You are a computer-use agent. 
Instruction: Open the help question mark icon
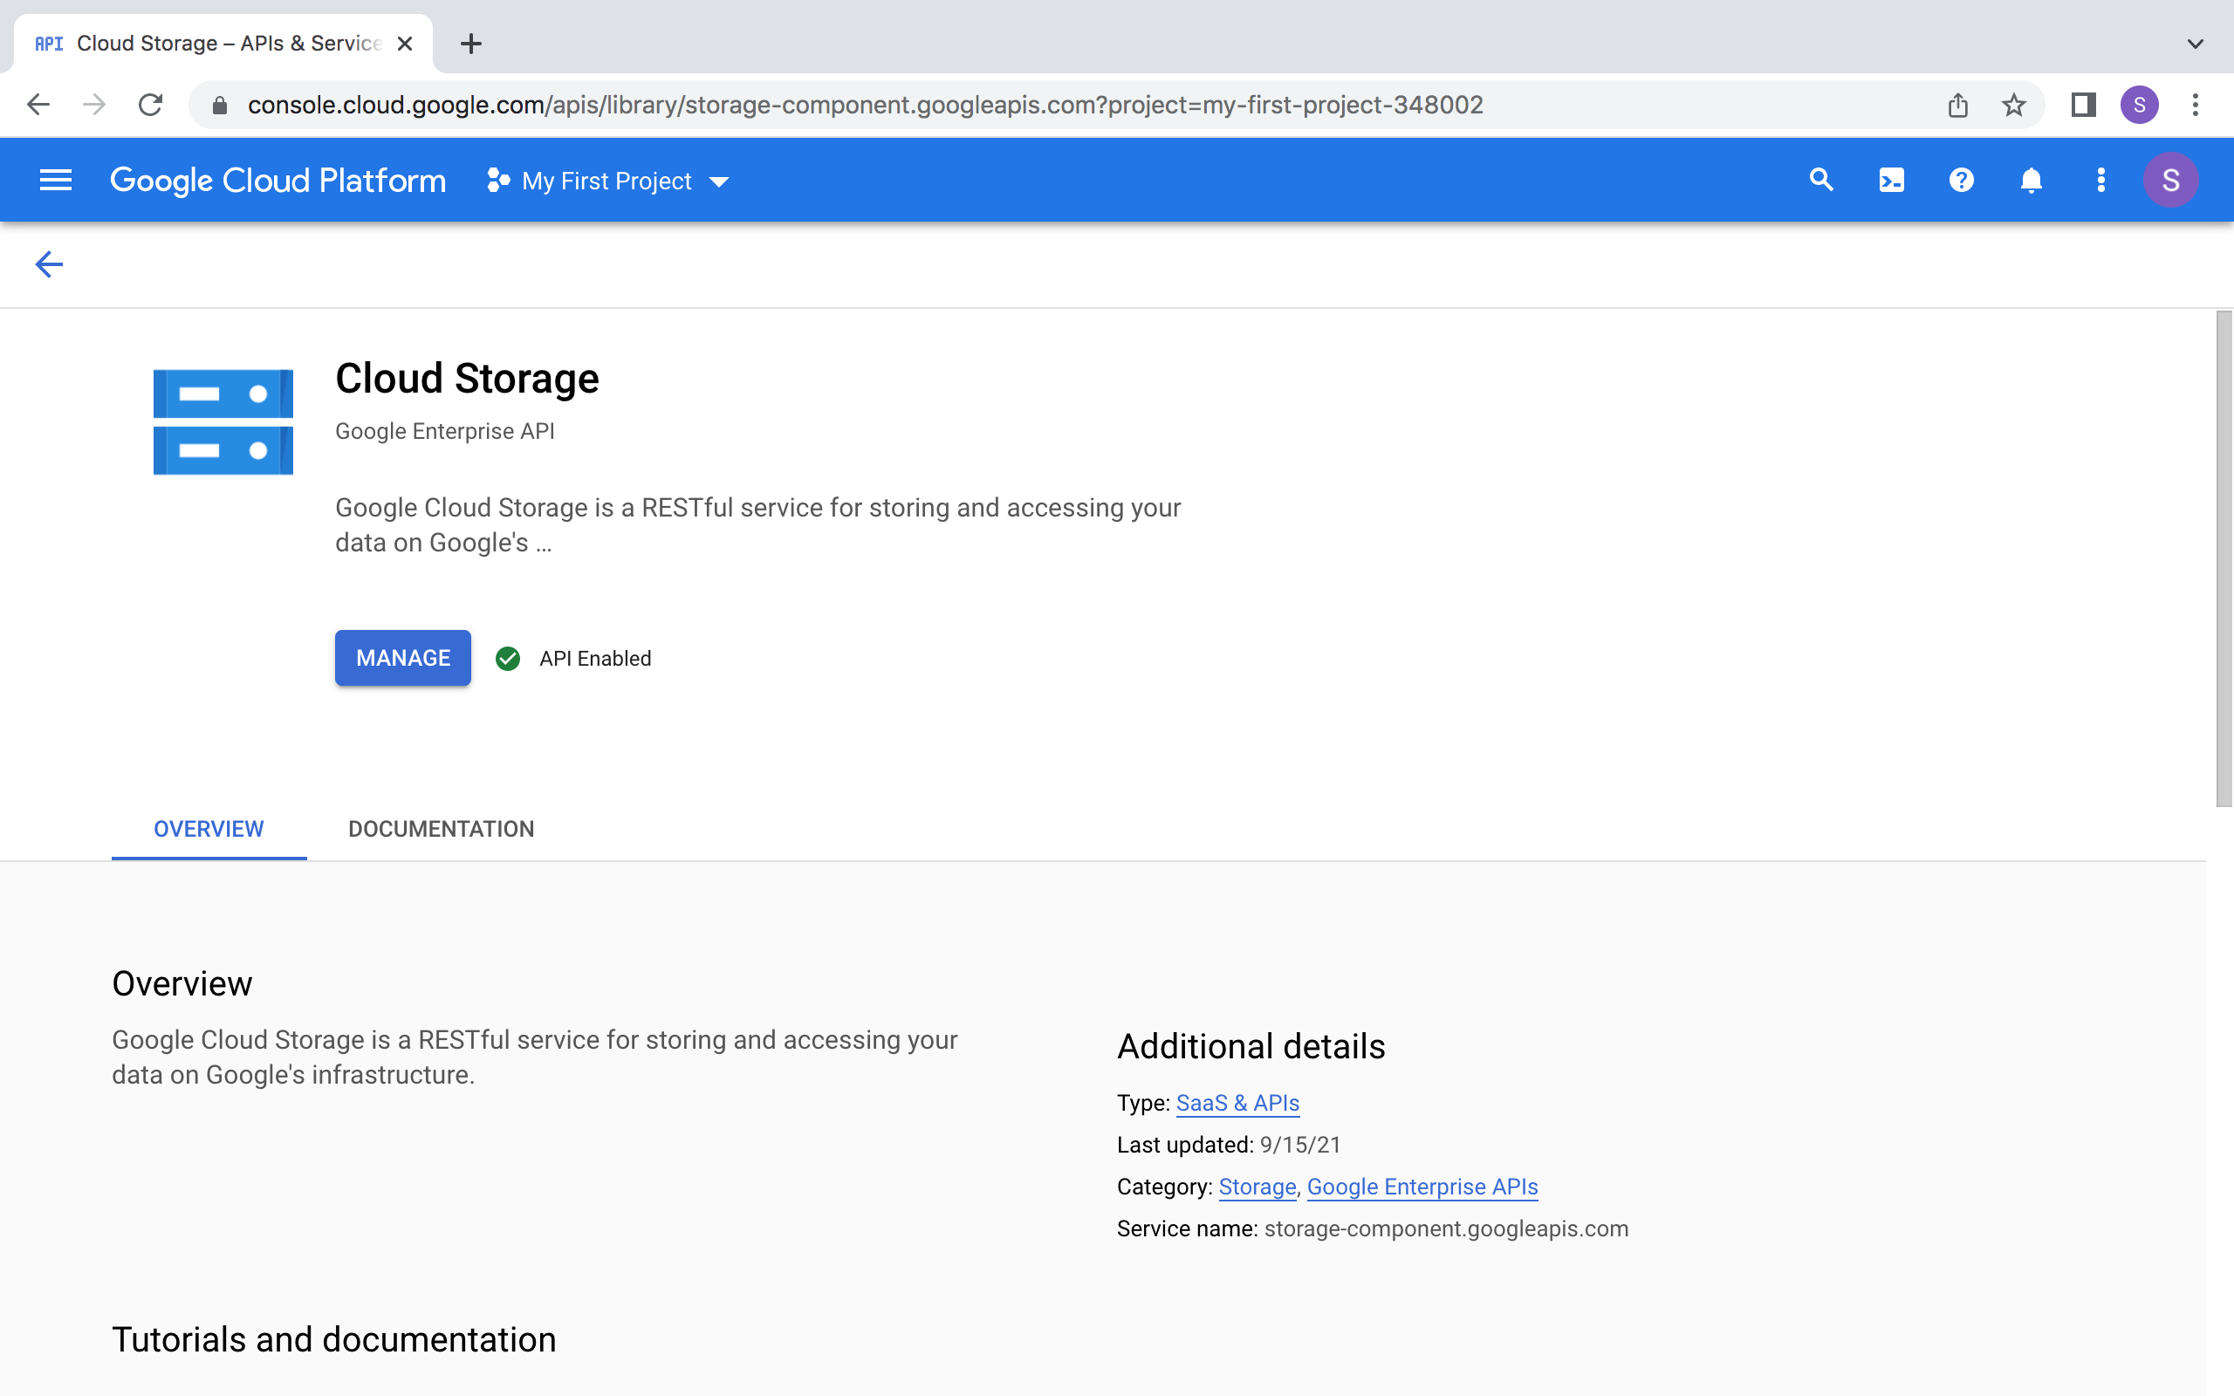(1961, 180)
